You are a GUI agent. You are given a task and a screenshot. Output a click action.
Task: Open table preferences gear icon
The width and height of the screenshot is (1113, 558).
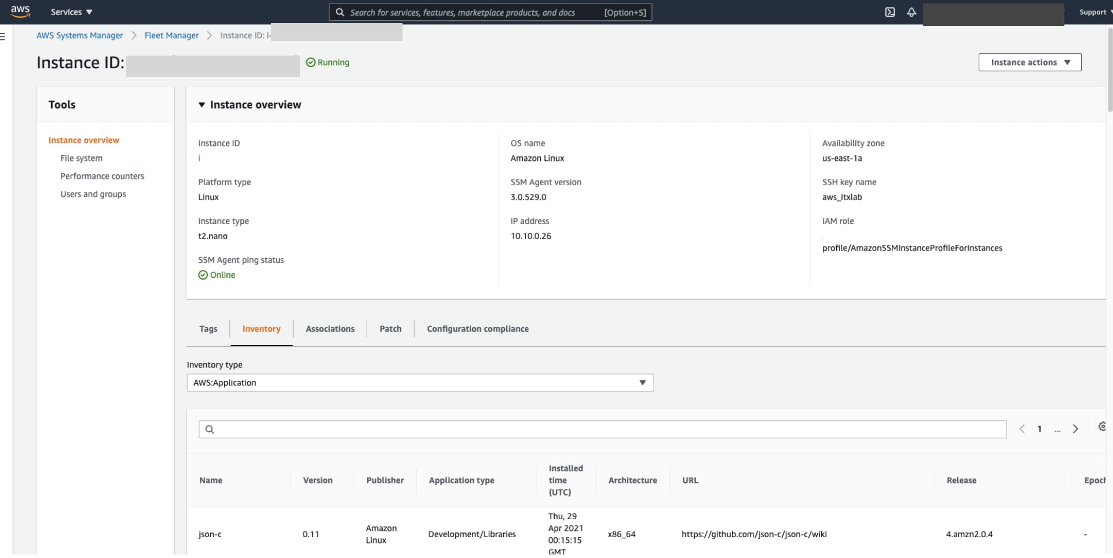(1102, 427)
